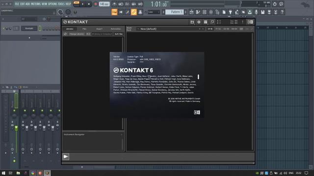The width and height of the screenshot is (314, 176).
Task: Click the FL Studio help question mark
Action: (x=282, y=12)
